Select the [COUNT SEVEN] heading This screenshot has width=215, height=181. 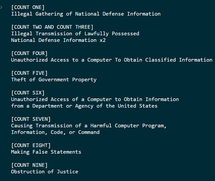[31, 119]
